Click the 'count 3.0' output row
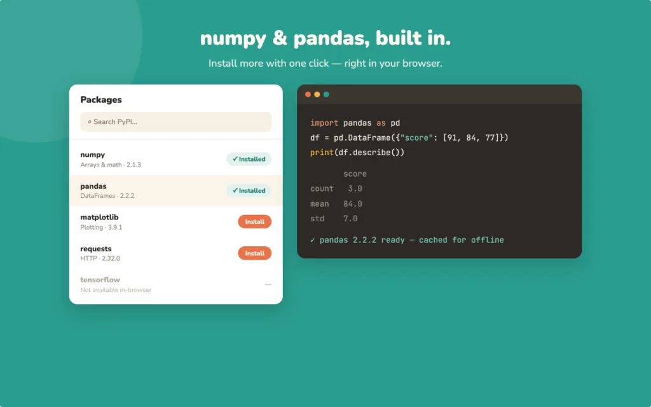Viewport: 651px width, 407px height. click(x=336, y=189)
